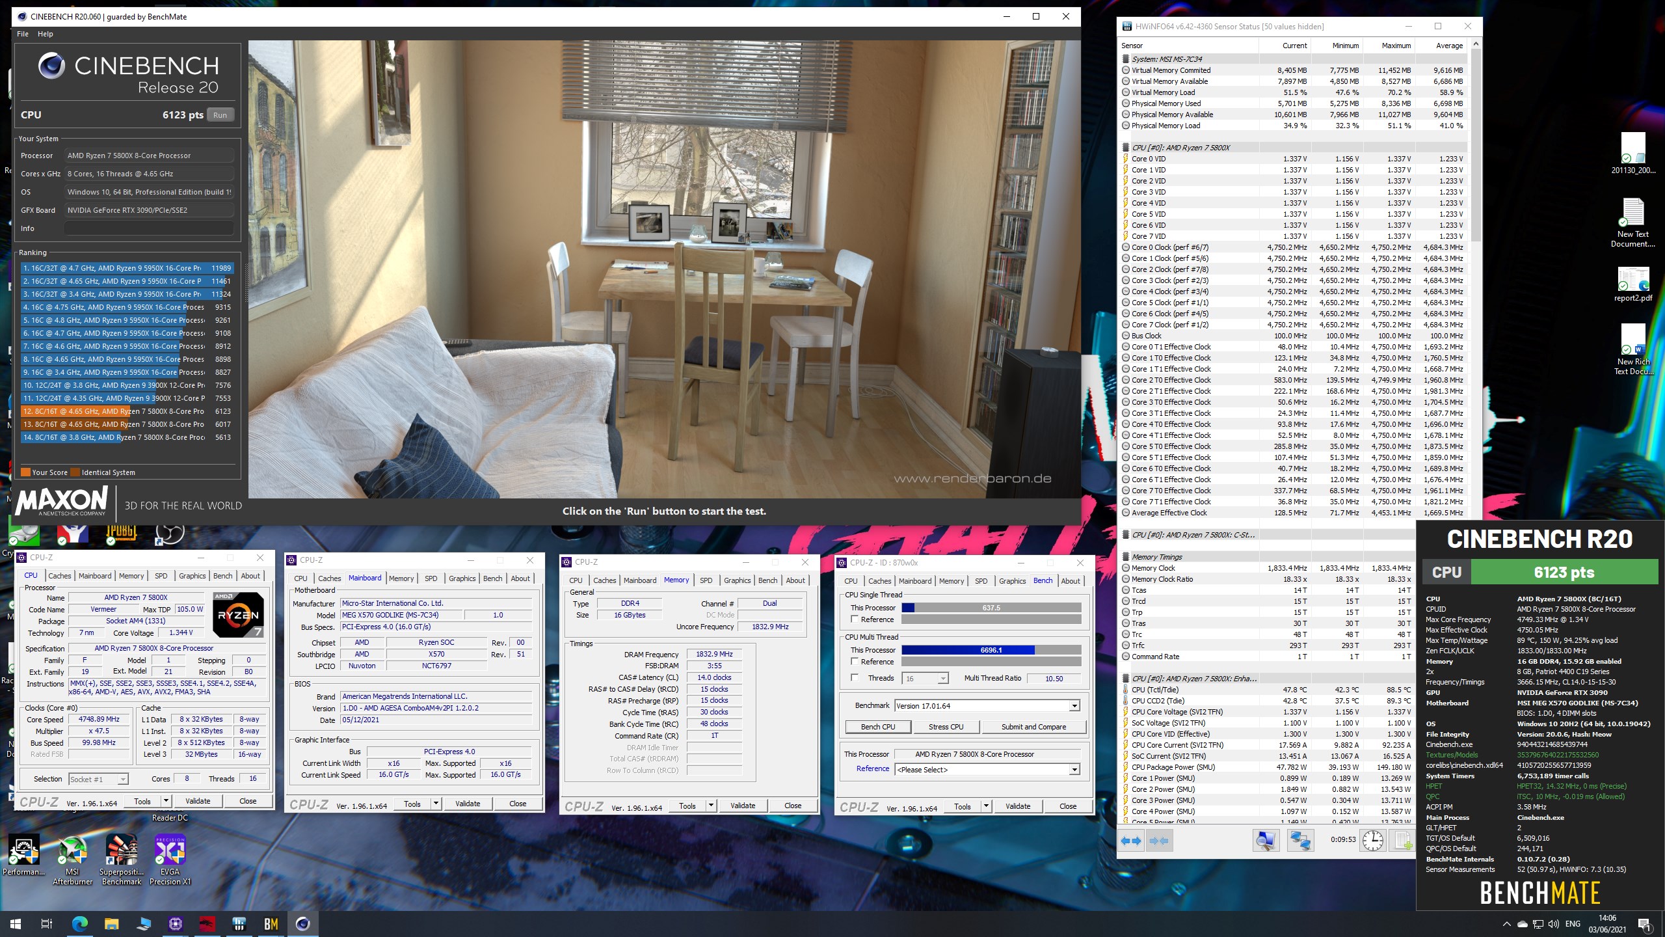Click the volume speaker tray icon
The image size is (1665, 937).
[1553, 923]
